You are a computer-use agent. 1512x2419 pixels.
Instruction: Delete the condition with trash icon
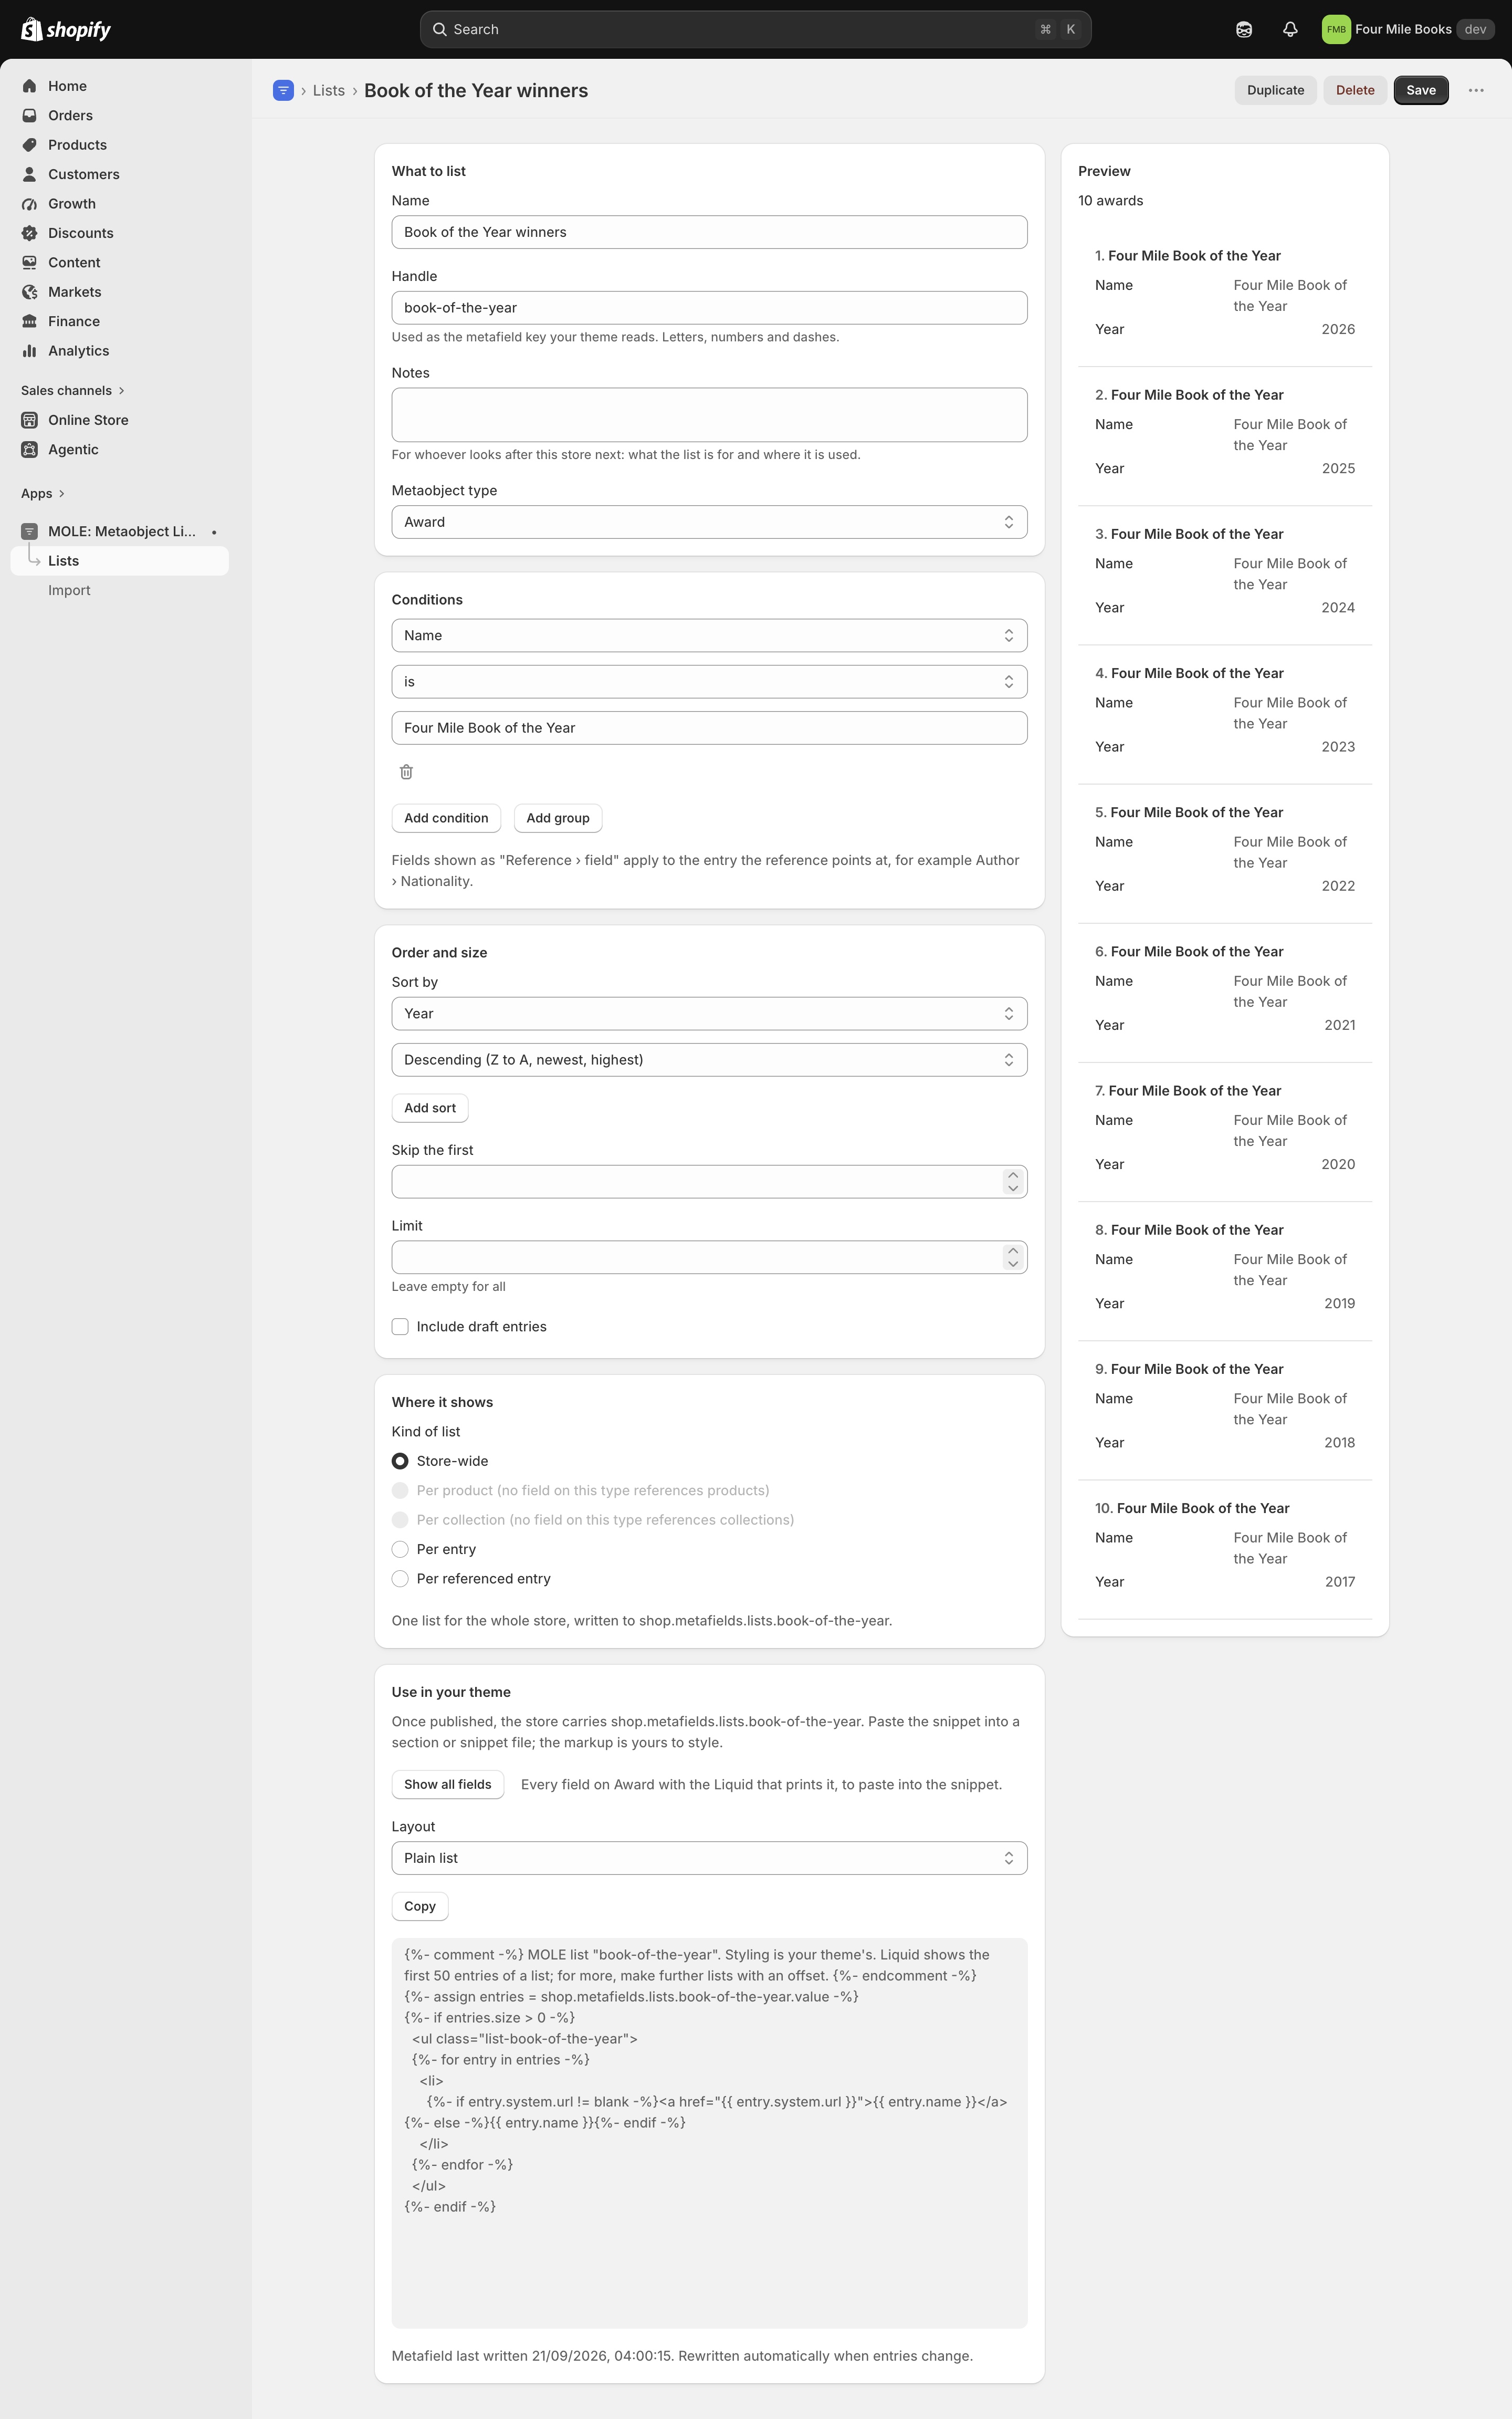tap(406, 771)
